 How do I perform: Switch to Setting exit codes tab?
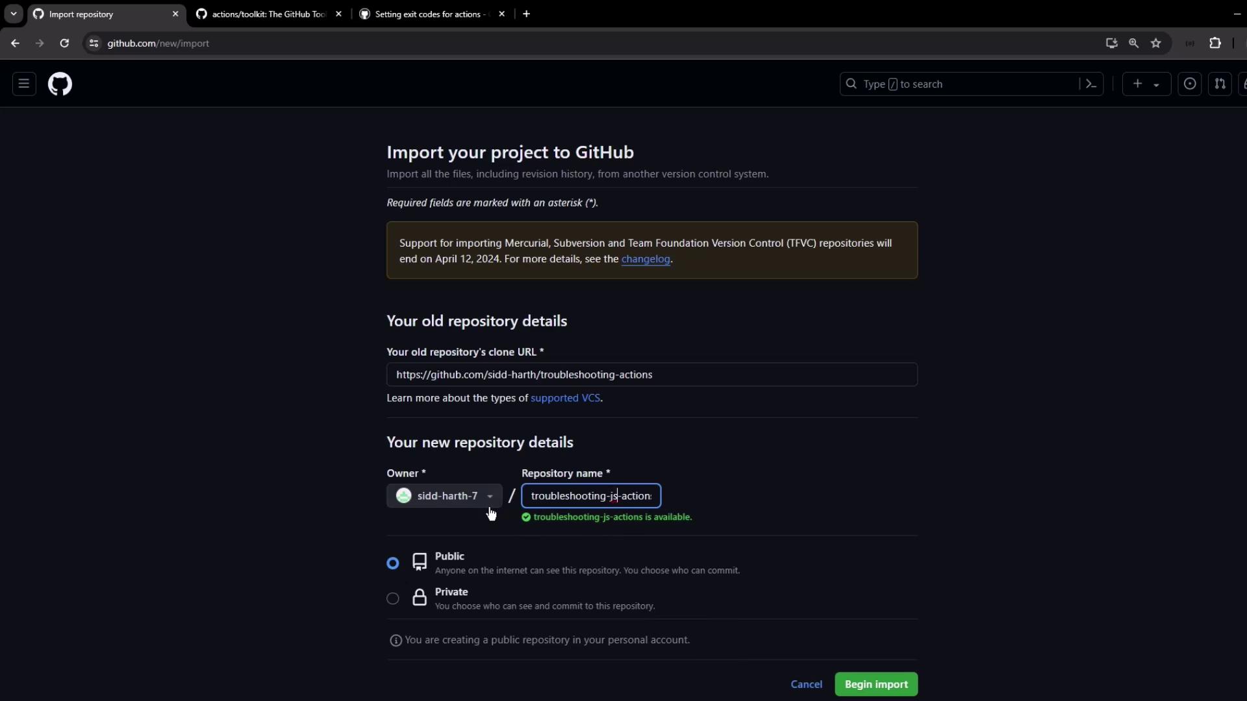click(x=429, y=14)
